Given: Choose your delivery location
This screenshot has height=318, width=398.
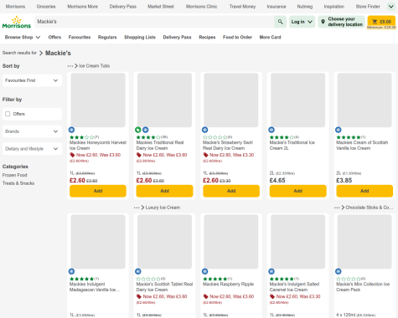Looking at the screenshot, I should [x=341, y=22].
